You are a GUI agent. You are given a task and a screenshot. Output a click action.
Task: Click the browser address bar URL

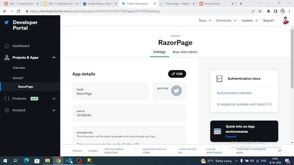95,11
